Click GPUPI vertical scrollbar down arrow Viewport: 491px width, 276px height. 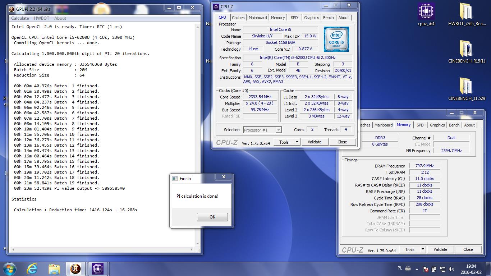pyautogui.click(x=198, y=243)
